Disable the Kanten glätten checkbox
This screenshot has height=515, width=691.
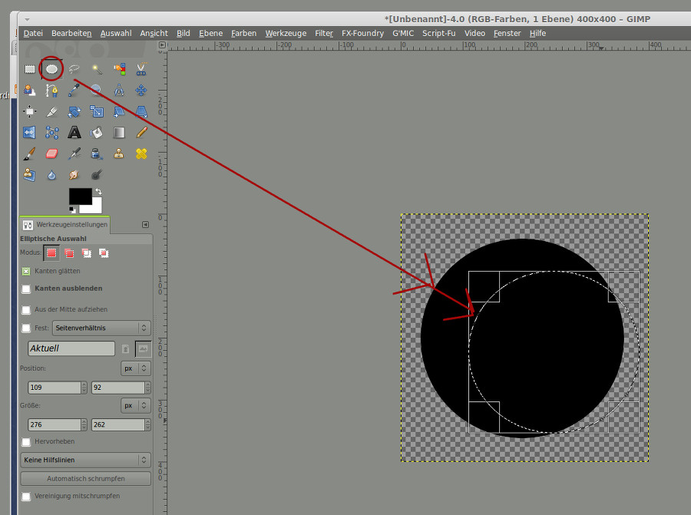click(x=26, y=271)
